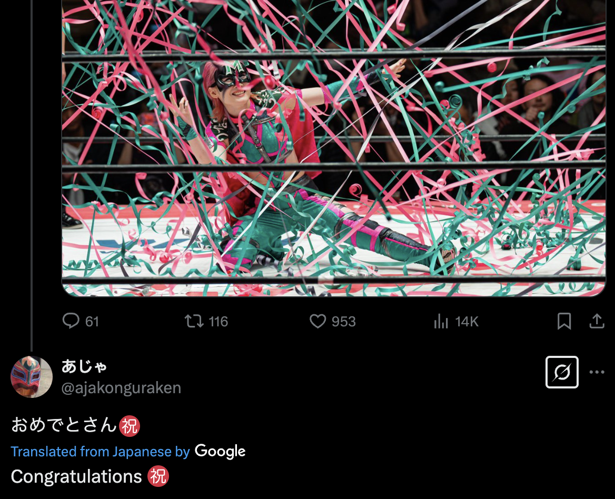Open view analytics bar chart icon
The width and height of the screenshot is (615, 499).
(441, 322)
